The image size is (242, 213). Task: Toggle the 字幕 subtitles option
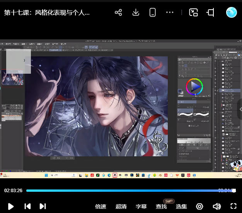point(141,206)
